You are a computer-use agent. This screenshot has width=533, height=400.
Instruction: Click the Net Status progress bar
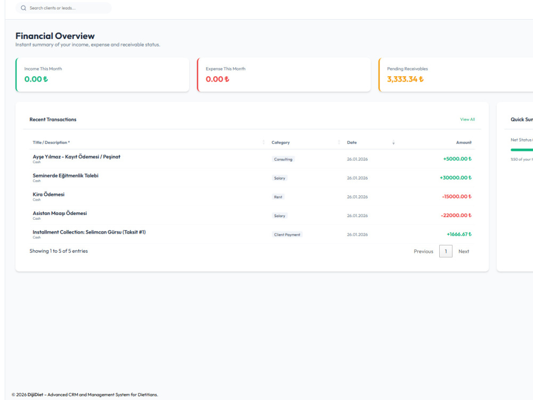[x=522, y=150]
